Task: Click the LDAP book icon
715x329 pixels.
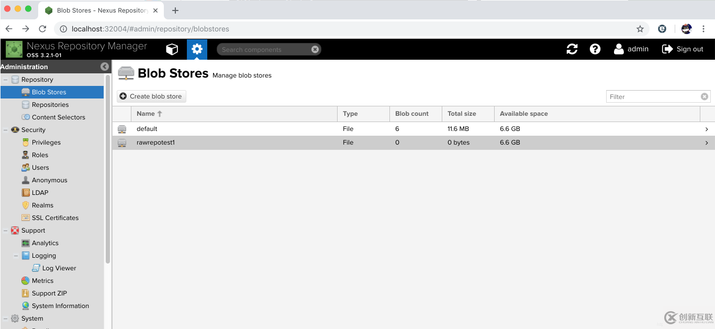Action: point(26,193)
